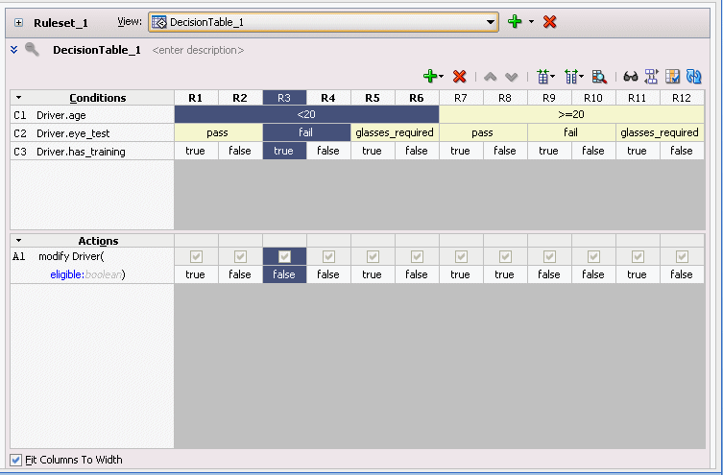Click red X delete next to View dropdown
The image size is (723, 475).
tap(549, 22)
